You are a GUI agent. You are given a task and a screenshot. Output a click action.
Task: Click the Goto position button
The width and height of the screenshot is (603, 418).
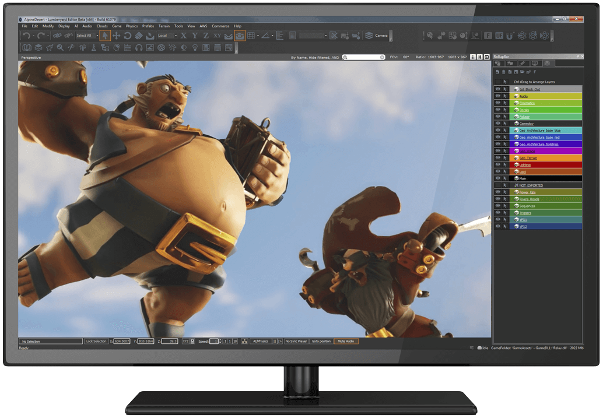[322, 341]
